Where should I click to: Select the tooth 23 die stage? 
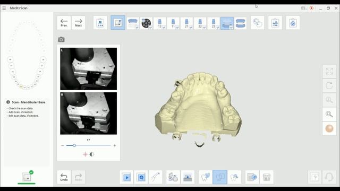click(214, 23)
